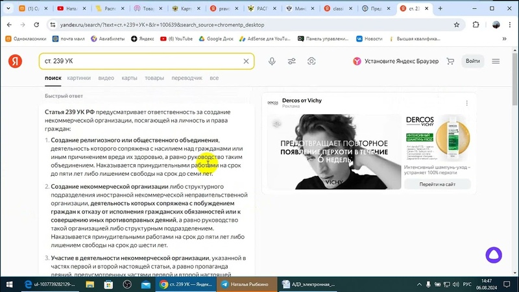Open the Авиабилеты bookmark

108,39
